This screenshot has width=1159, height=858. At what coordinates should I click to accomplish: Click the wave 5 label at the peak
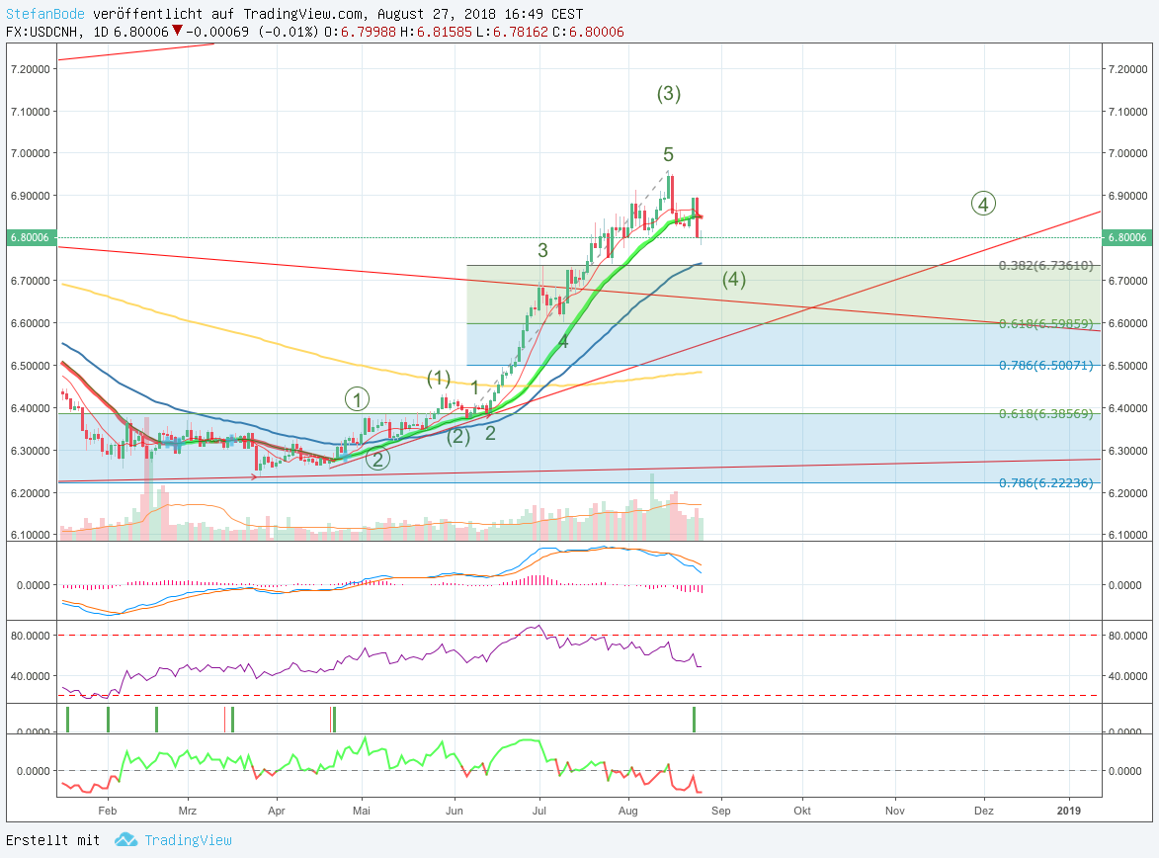coord(668,154)
